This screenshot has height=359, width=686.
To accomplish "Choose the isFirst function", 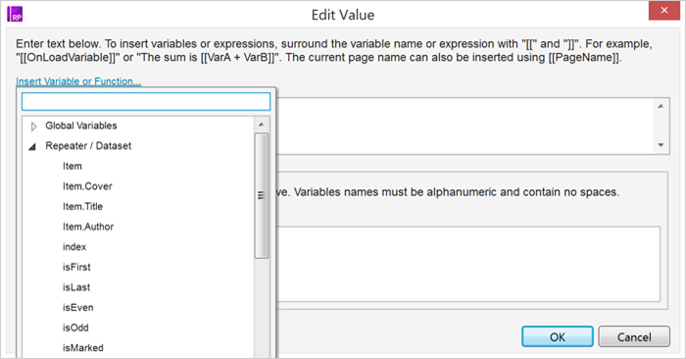I will click(x=76, y=267).
